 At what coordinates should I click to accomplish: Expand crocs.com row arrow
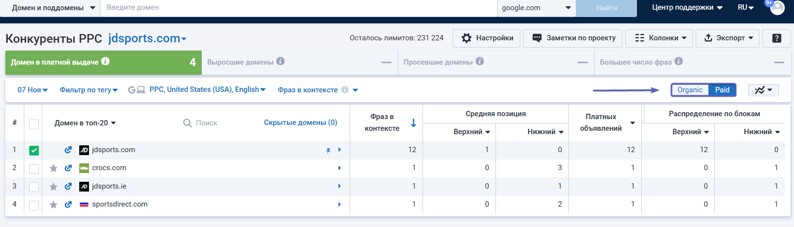click(339, 168)
